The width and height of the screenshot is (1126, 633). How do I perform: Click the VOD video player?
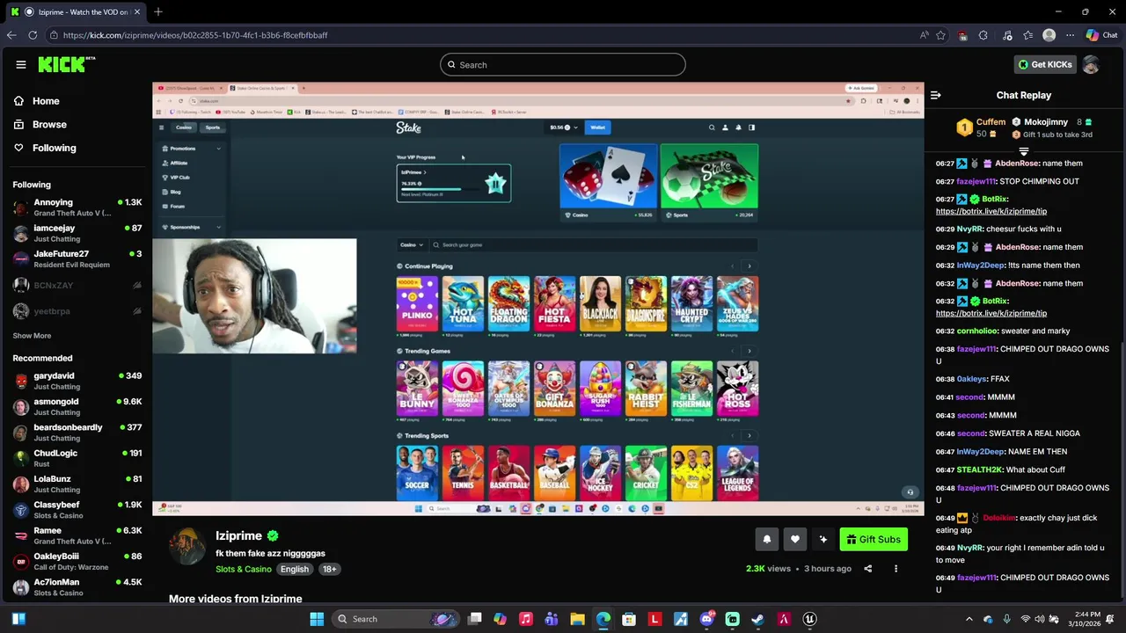(x=537, y=299)
